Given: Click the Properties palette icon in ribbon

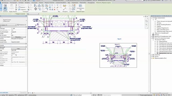Looking at the screenshot, I should click(x=5, y=9).
